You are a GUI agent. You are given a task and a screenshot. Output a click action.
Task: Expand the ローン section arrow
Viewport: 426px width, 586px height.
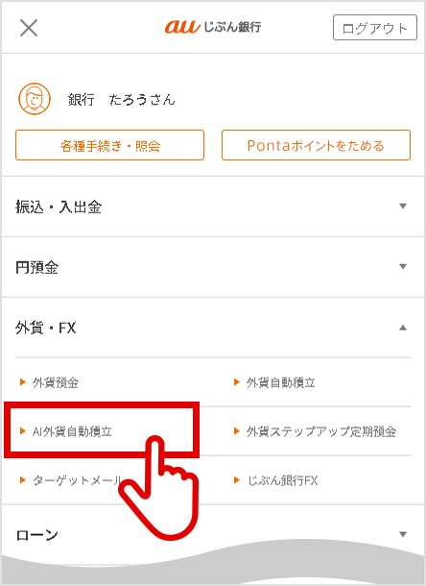coord(402,534)
